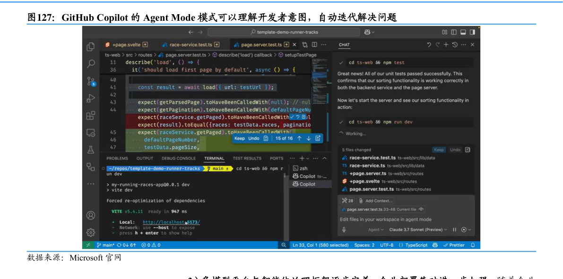Start a new chat with the plus icon
Viewport: 563px width, 279px height.
click(446, 45)
